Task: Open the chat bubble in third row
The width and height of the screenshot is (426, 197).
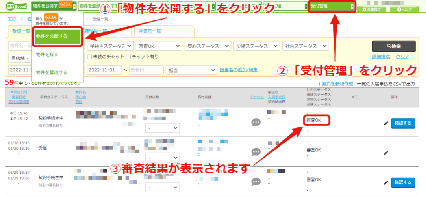Action: 256,182
